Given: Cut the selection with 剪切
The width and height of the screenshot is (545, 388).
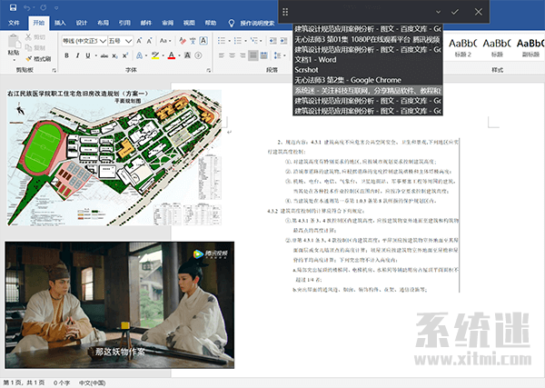Looking at the screenshot, I should point(35,37).
